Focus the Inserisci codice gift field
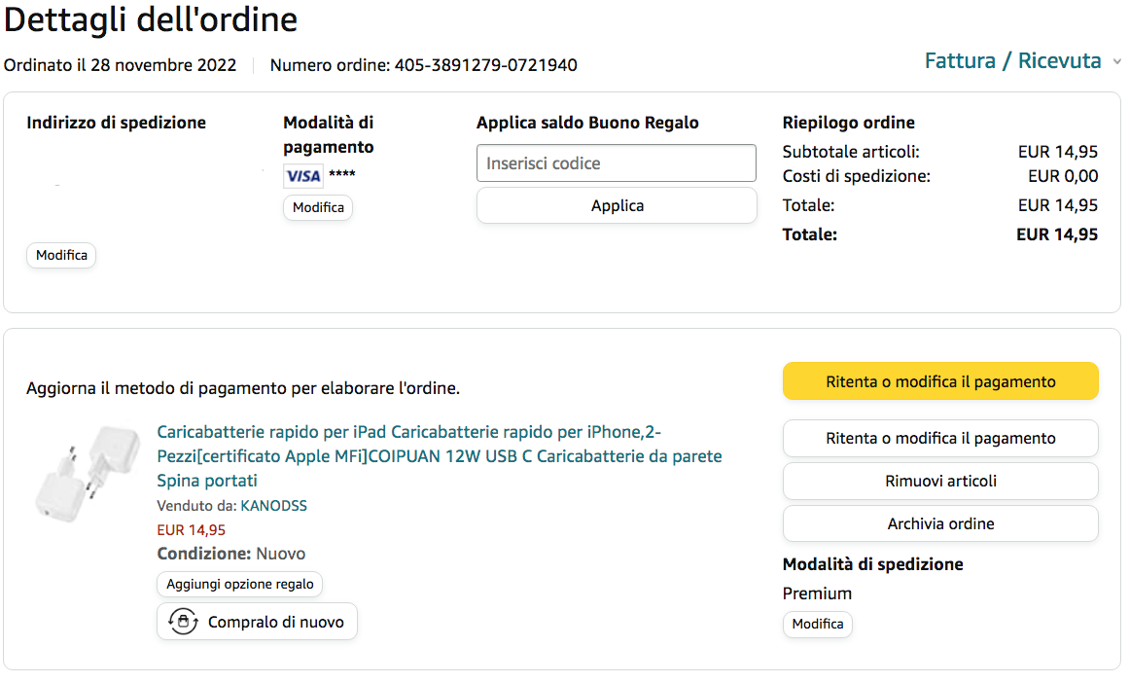 (616, 163)
